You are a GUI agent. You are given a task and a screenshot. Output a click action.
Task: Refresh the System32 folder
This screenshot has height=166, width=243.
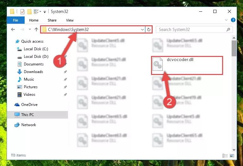pos(149,29)
